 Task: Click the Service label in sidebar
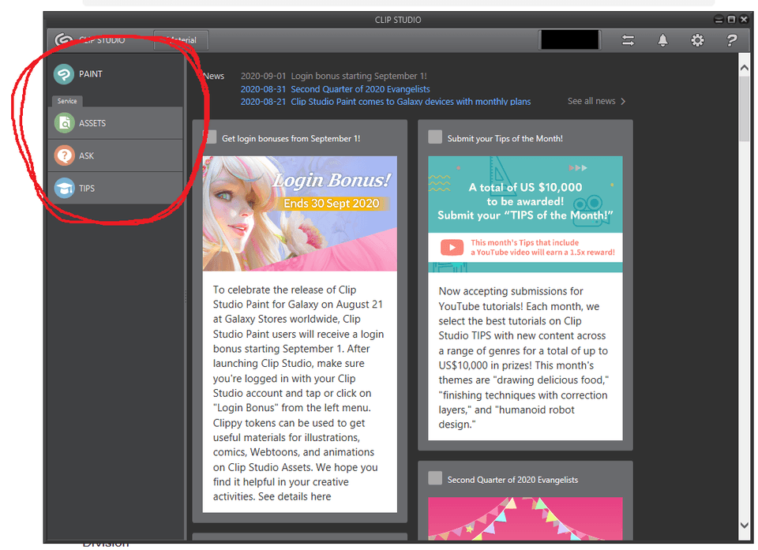(67, 101)
